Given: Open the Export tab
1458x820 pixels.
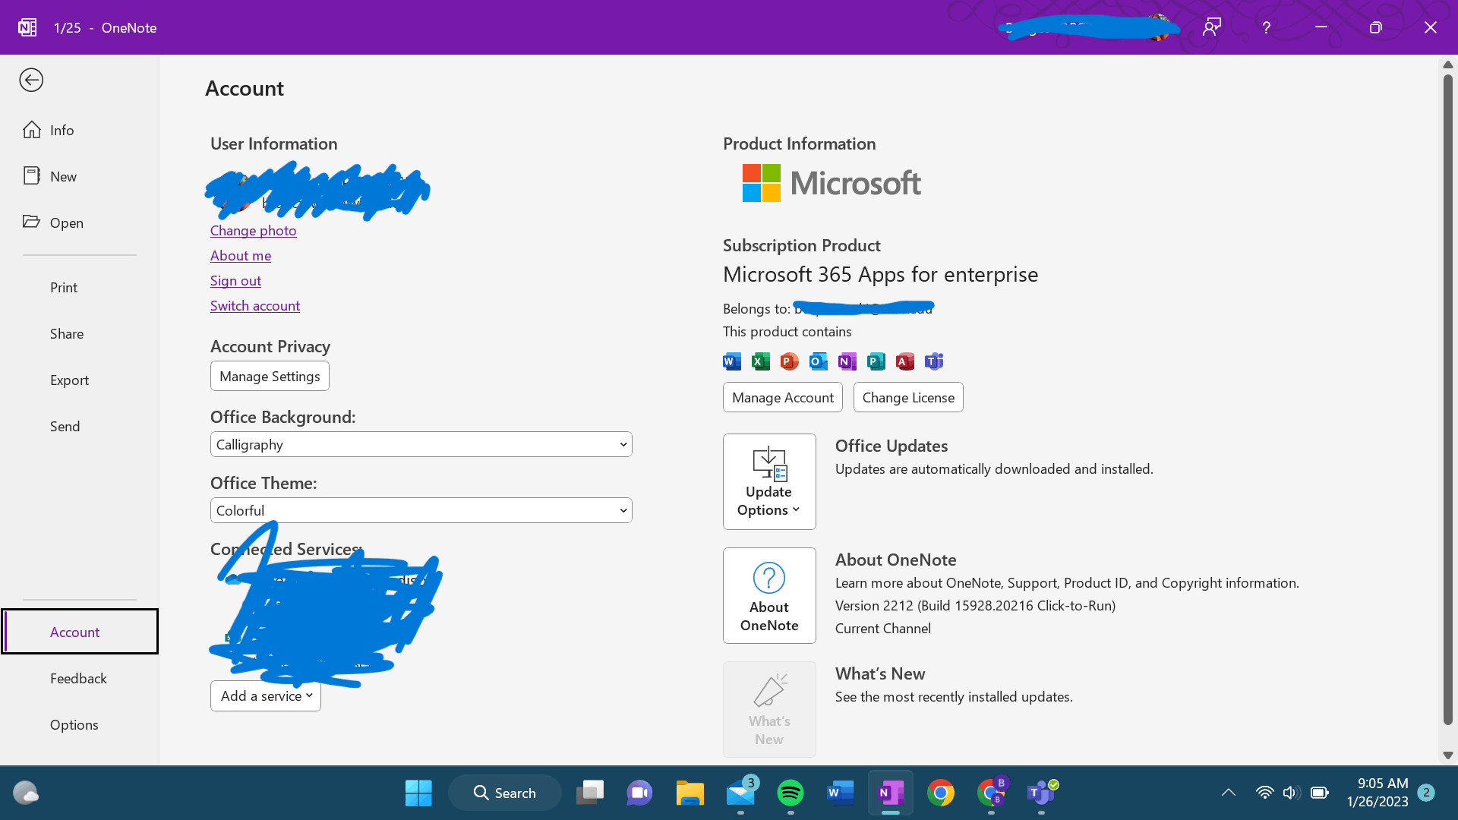Looking at the screenshot, I should [x=69, y=380].
